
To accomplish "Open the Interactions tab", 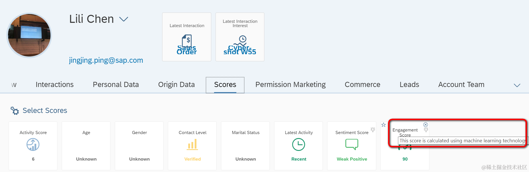I will click(55, 85).
